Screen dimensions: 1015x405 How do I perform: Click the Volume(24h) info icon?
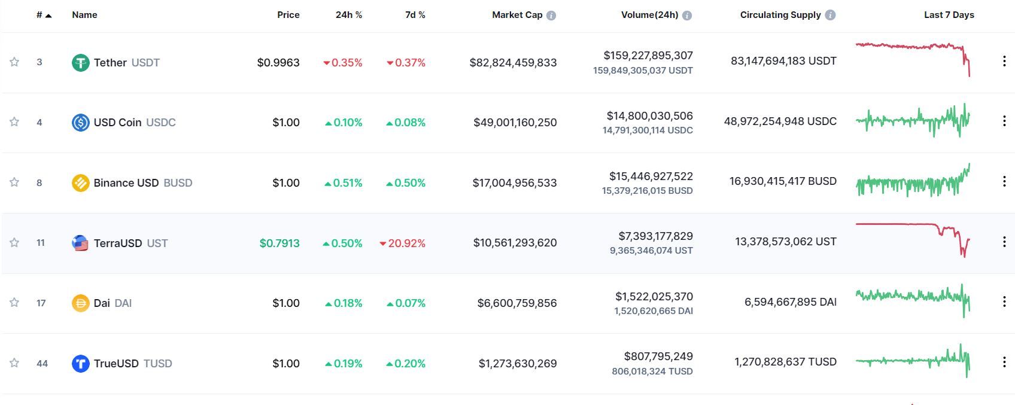[x=687, y=16]
